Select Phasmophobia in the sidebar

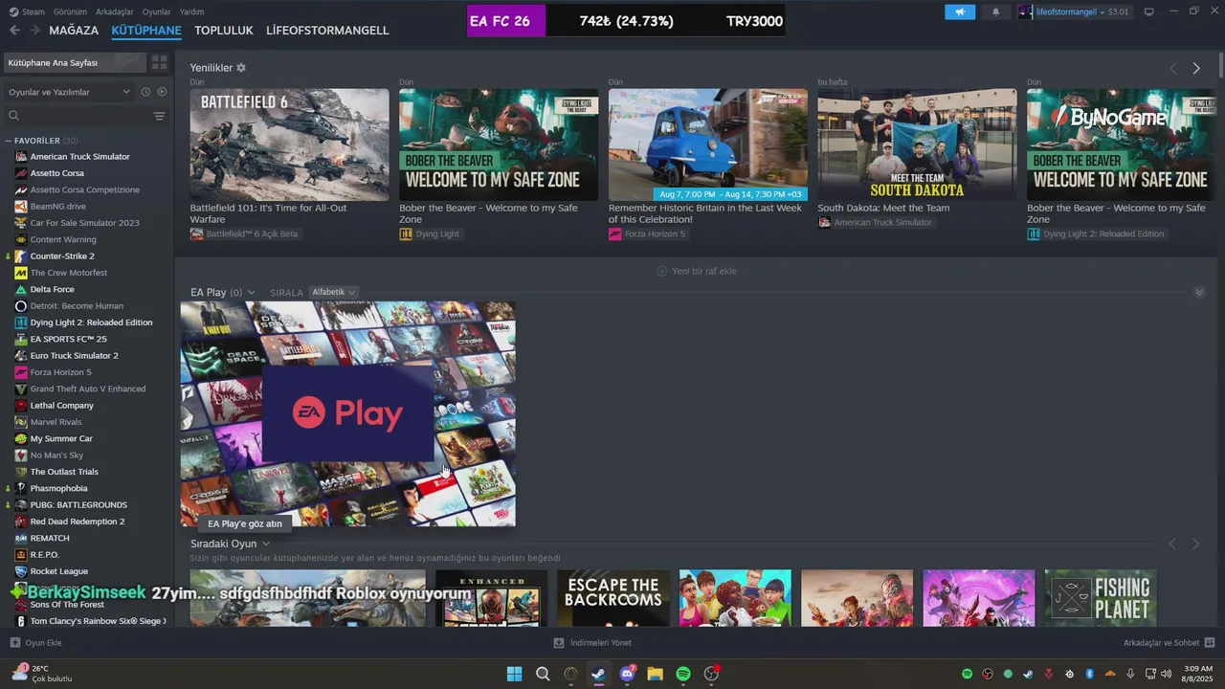point(58,488)
